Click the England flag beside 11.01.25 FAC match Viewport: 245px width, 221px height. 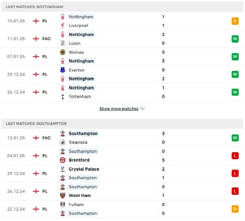36,39
